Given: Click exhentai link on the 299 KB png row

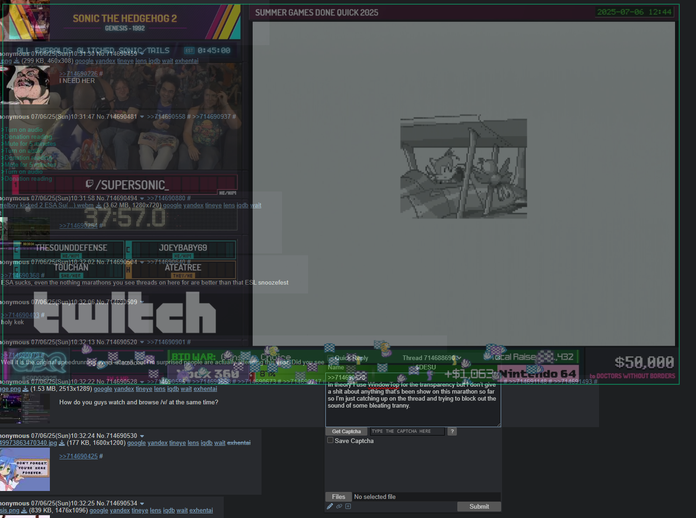Looking at the screenshot, I should (x=186, y=61).
